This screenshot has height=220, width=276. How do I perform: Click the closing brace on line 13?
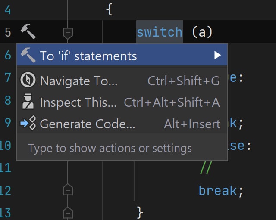[140, 213]
